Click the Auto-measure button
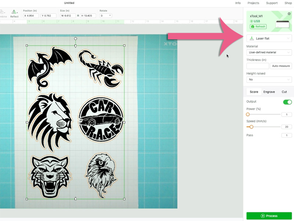Viewport: 294px width, 221px height. pyautogui.click(x=281, y=66)
